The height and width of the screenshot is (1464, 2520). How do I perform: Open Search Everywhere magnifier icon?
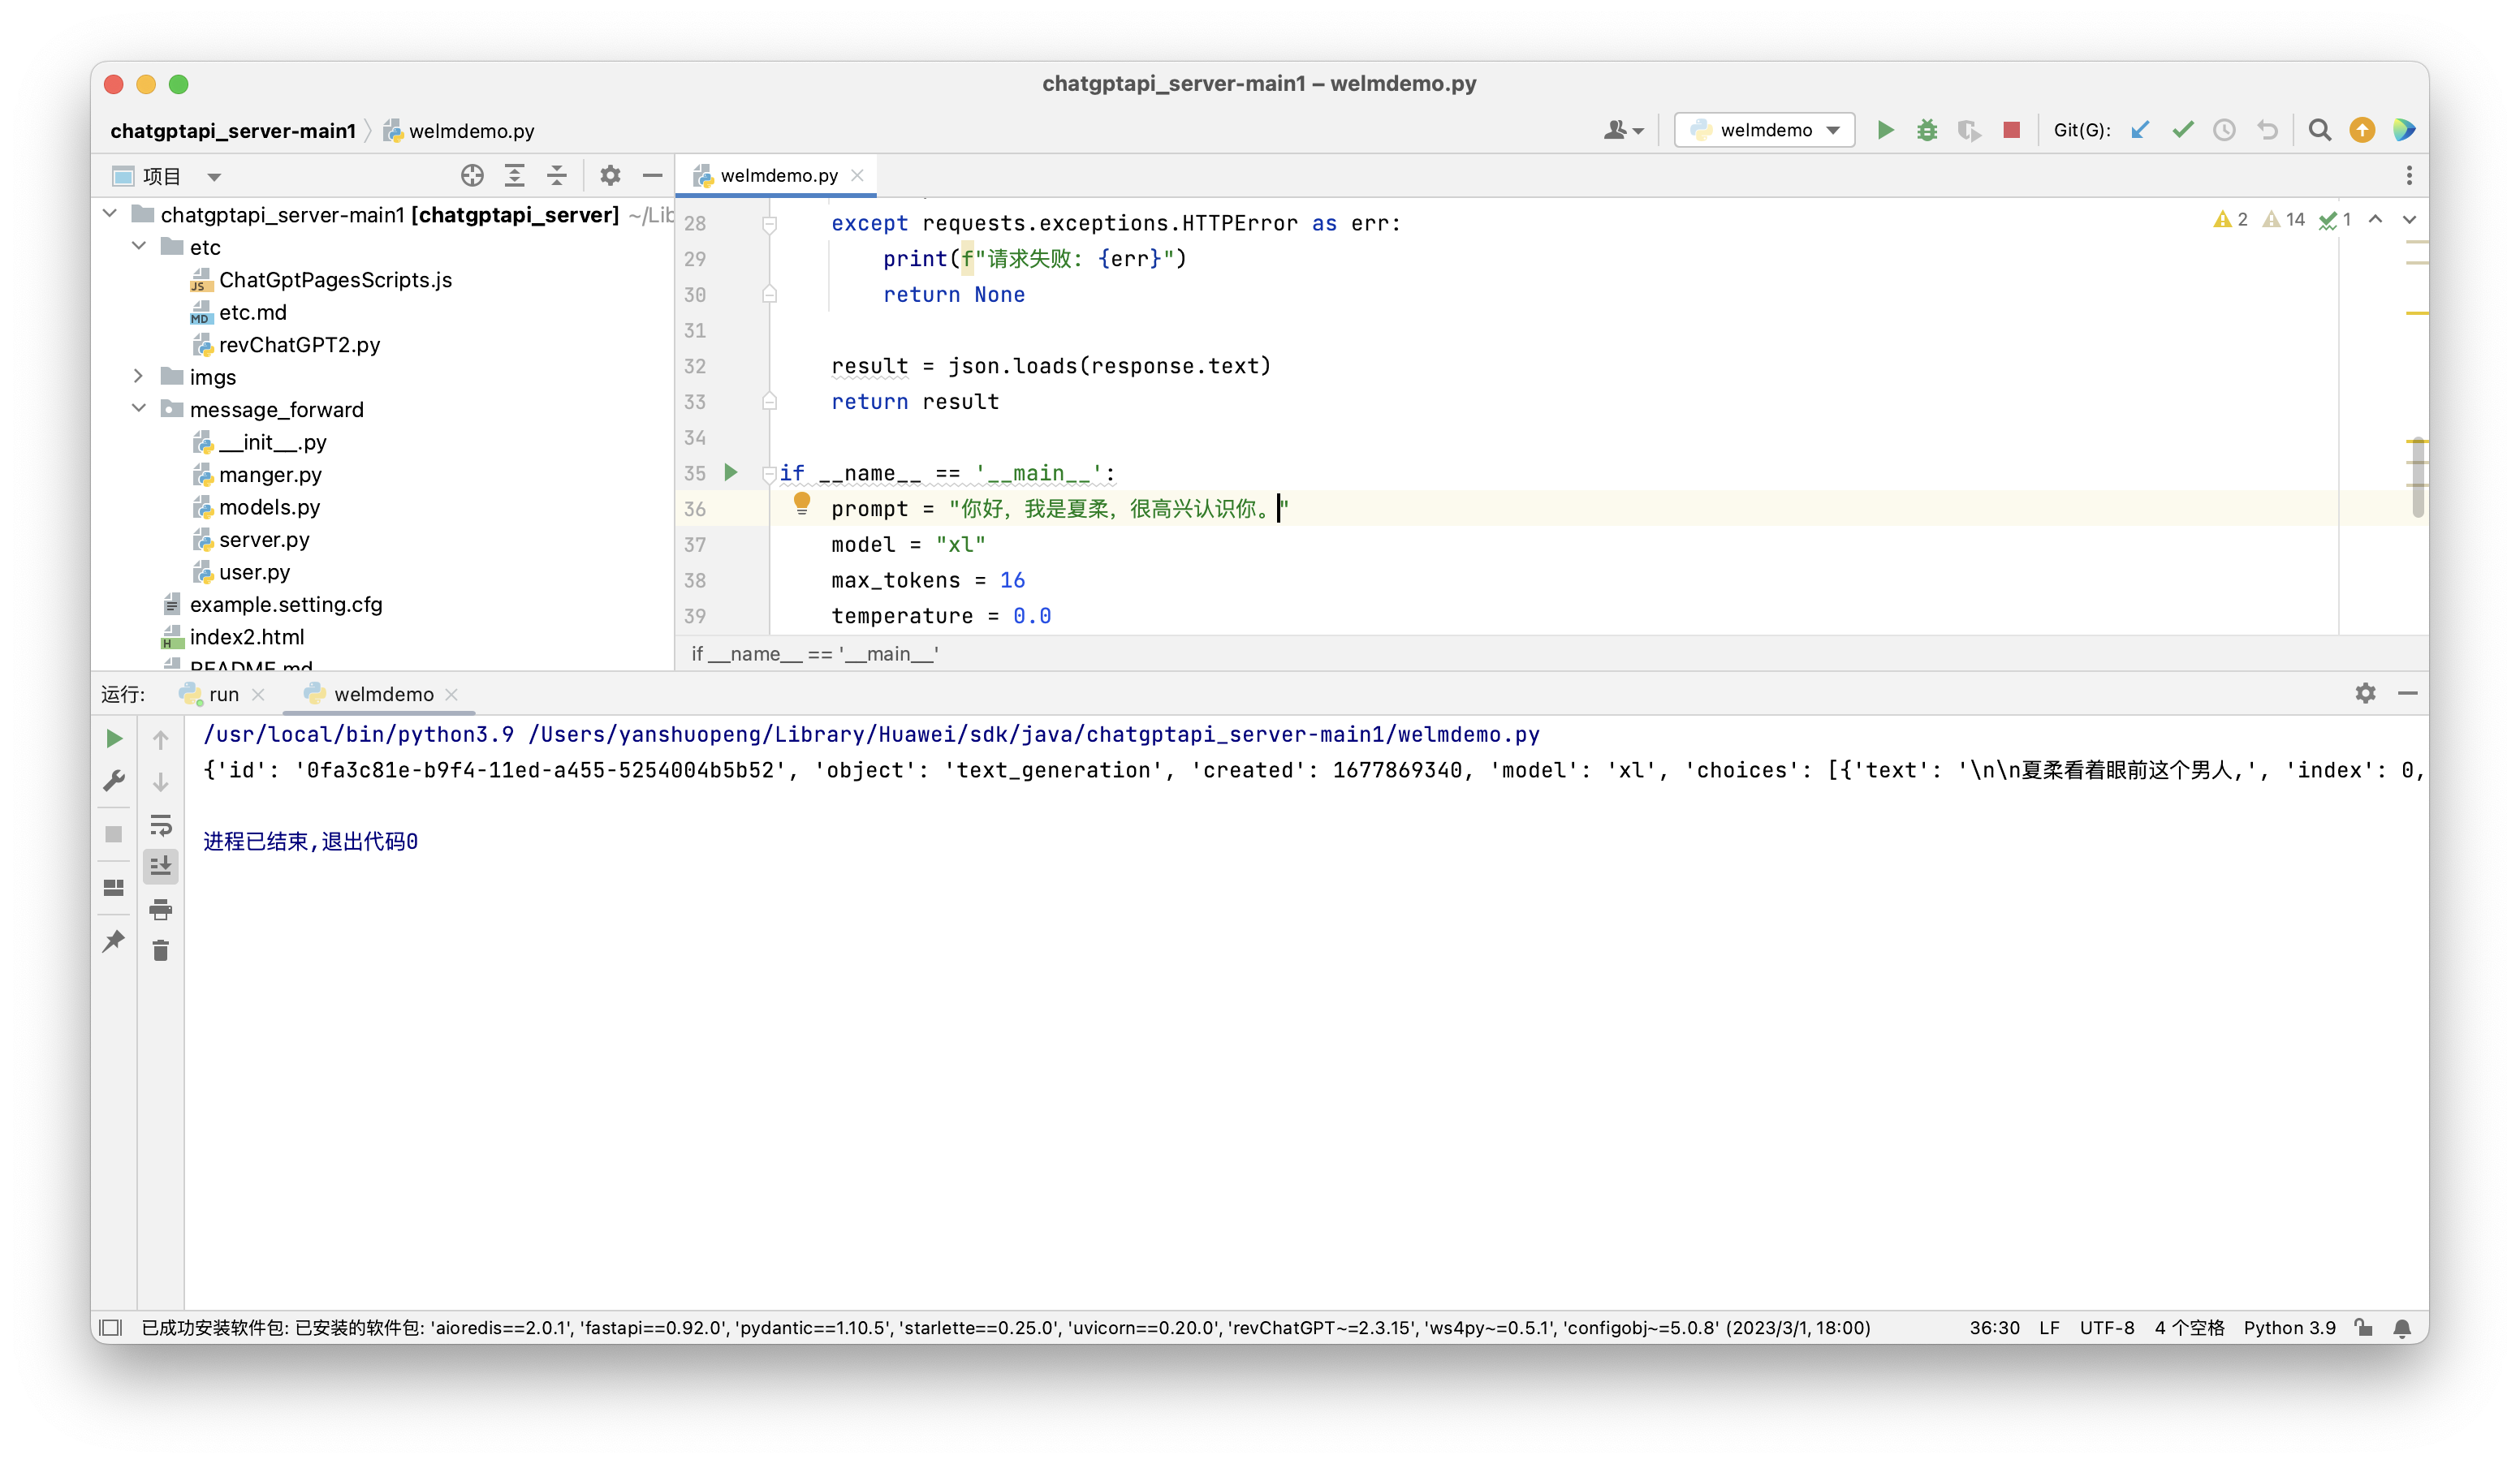[x=2320, y=130]
